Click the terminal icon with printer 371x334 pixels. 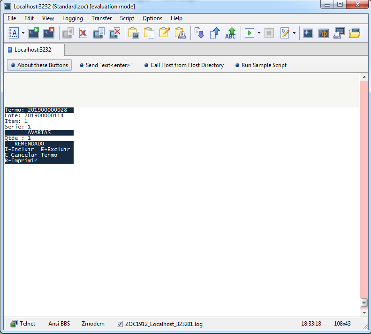tap(339, 33)
